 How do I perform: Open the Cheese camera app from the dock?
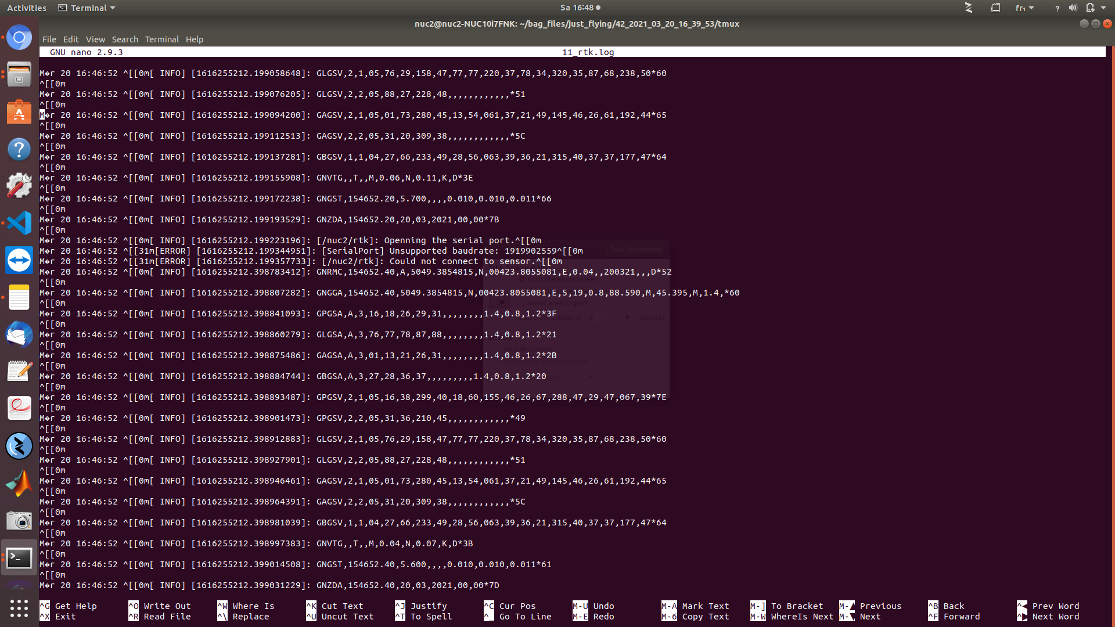pos(19,521)
